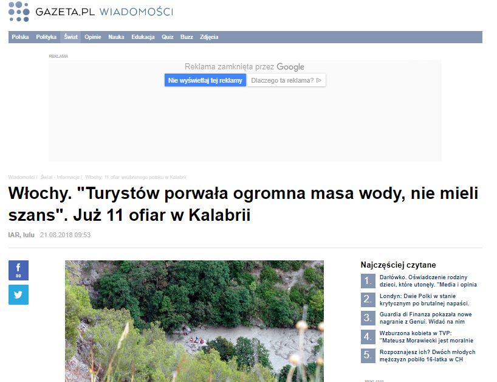
Task: Click the date '21.08.2018 09:53'
Action: coord(65,235)
